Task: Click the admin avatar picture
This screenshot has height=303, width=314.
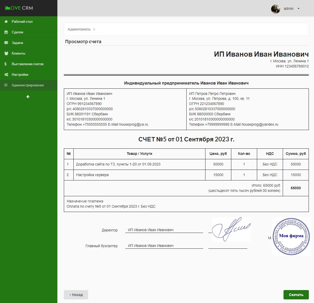Action: [275, 9]
